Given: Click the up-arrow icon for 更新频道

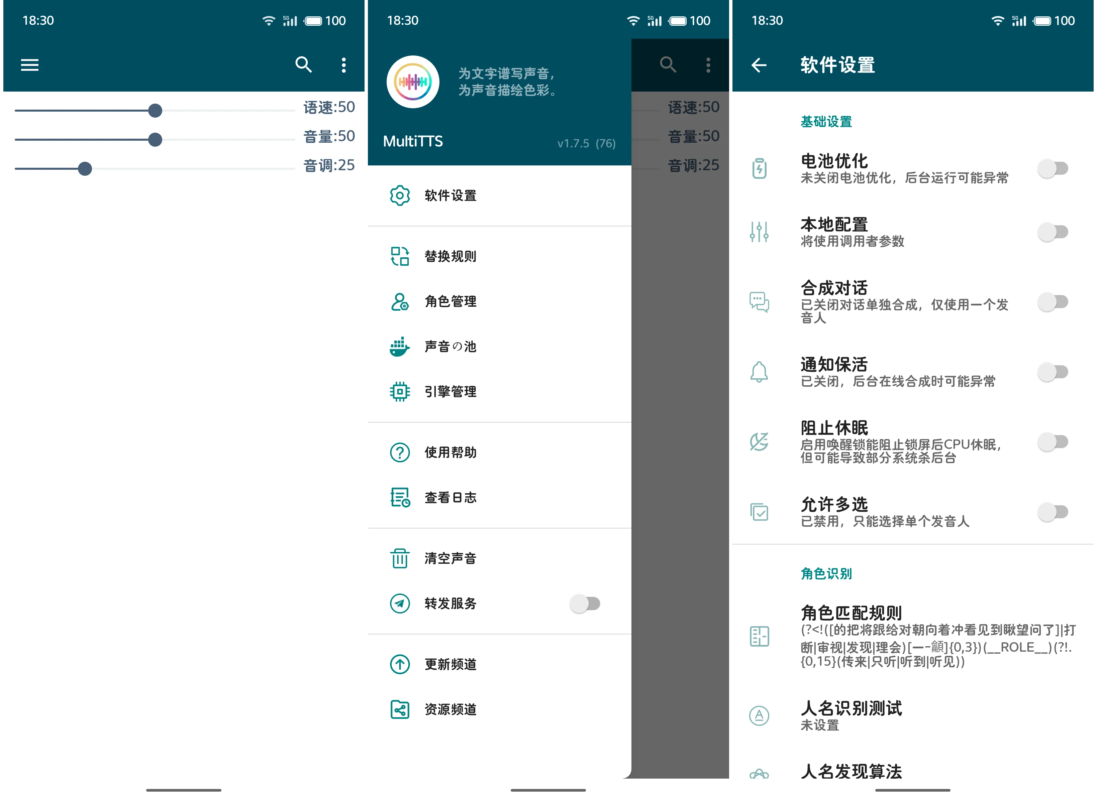Looking at the screenshot, I should click(x=400, y=664).
